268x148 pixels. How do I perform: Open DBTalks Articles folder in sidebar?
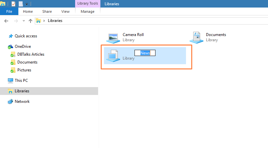(x=31, y=54)
